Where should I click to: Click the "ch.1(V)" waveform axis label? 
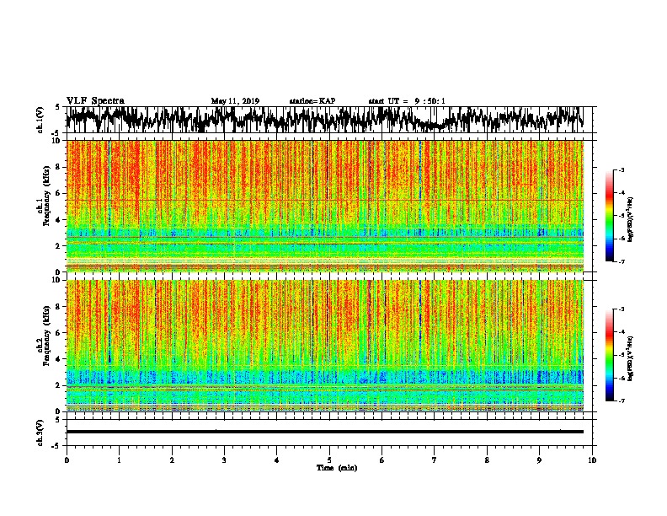click(40, 120)
